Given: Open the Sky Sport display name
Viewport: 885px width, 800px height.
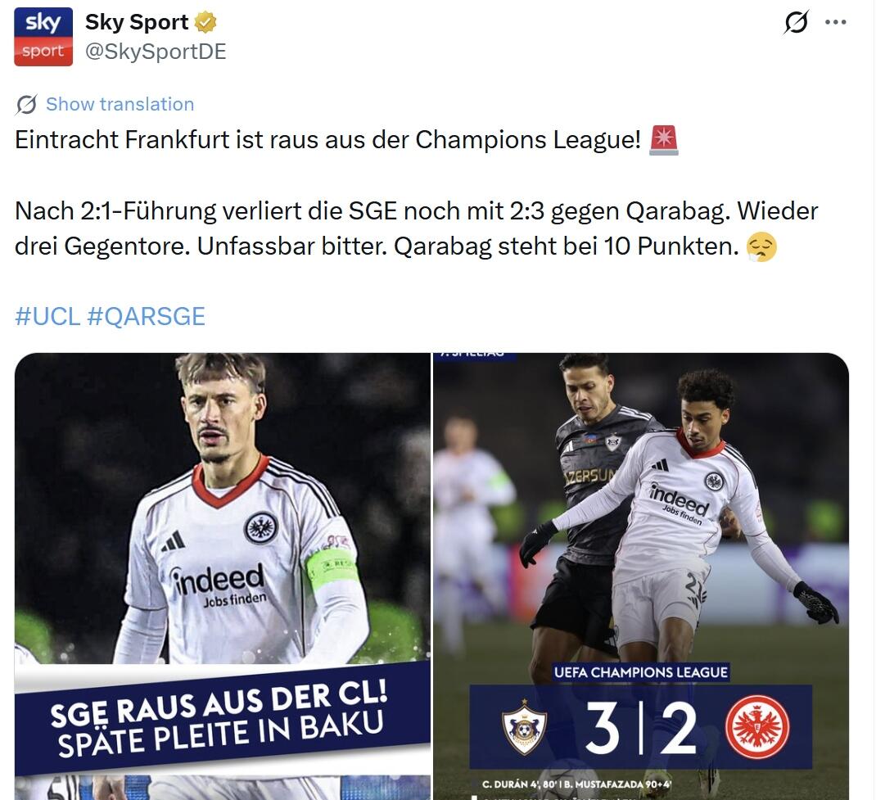Looking at the screenshot, I should [137, 22].
